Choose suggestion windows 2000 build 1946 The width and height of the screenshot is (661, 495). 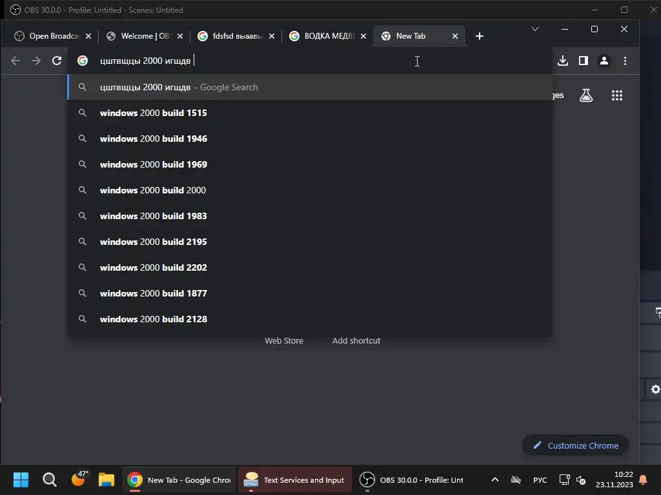point(310,139)
